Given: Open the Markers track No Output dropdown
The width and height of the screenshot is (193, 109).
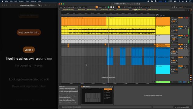Looking at the screenshot, I should coord(174,23).
